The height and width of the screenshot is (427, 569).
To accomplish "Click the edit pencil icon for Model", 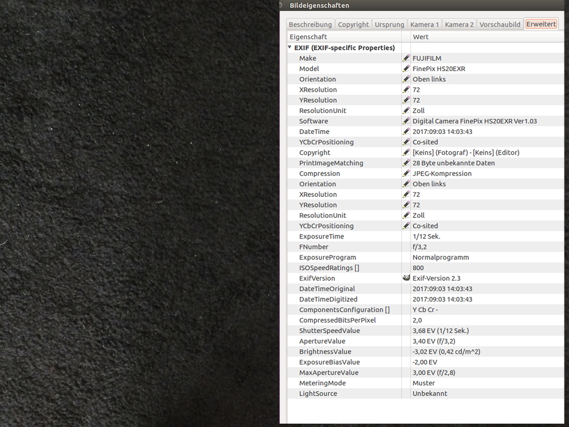I will 406,68.
